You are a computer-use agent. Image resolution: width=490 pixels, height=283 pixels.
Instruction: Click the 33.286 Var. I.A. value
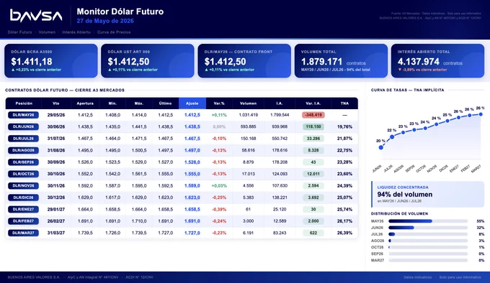[x=313, y=139]
